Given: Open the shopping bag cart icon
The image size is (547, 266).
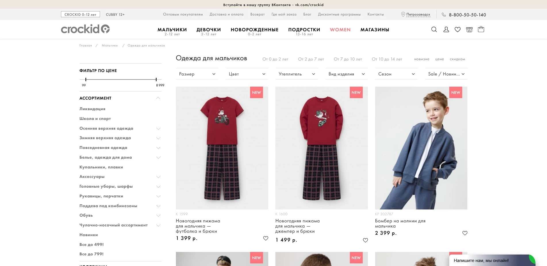Looking at the screenshot, I should (481, 29).
